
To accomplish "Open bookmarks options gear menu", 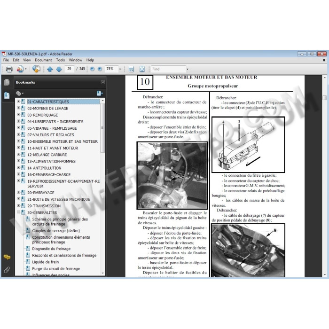I will click(x=19, y=94).
